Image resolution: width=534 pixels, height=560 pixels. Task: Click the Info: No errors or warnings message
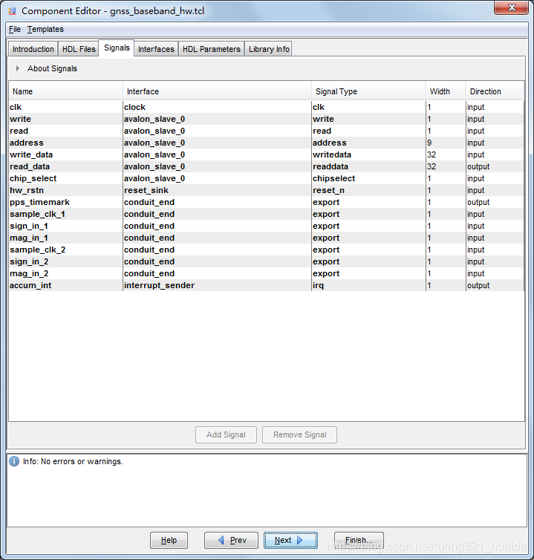click(73, 461)
